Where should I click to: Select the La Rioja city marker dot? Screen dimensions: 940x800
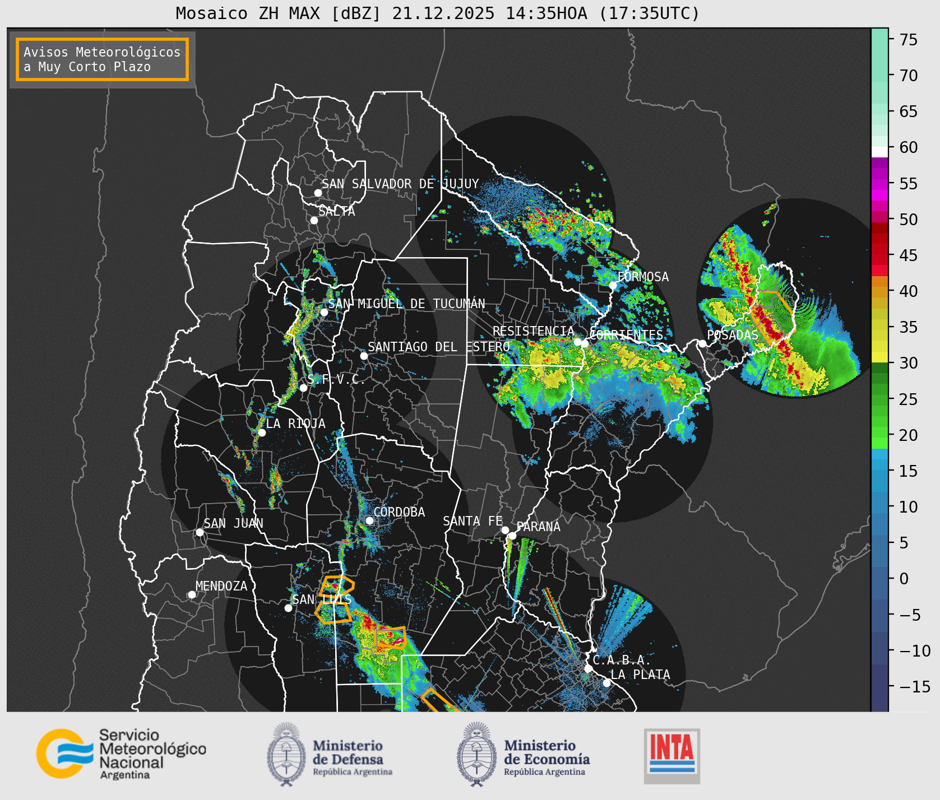click(262, 432)
